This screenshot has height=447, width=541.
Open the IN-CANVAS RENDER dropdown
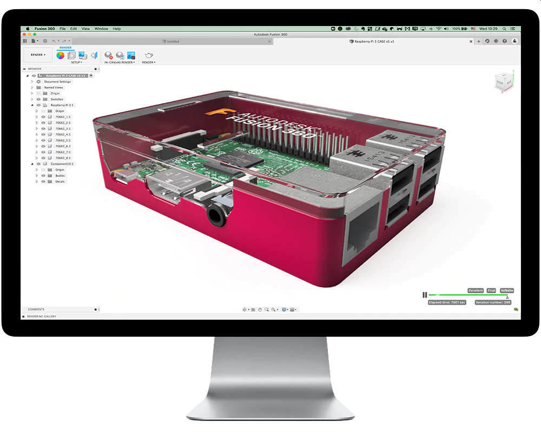pos(120,62)
